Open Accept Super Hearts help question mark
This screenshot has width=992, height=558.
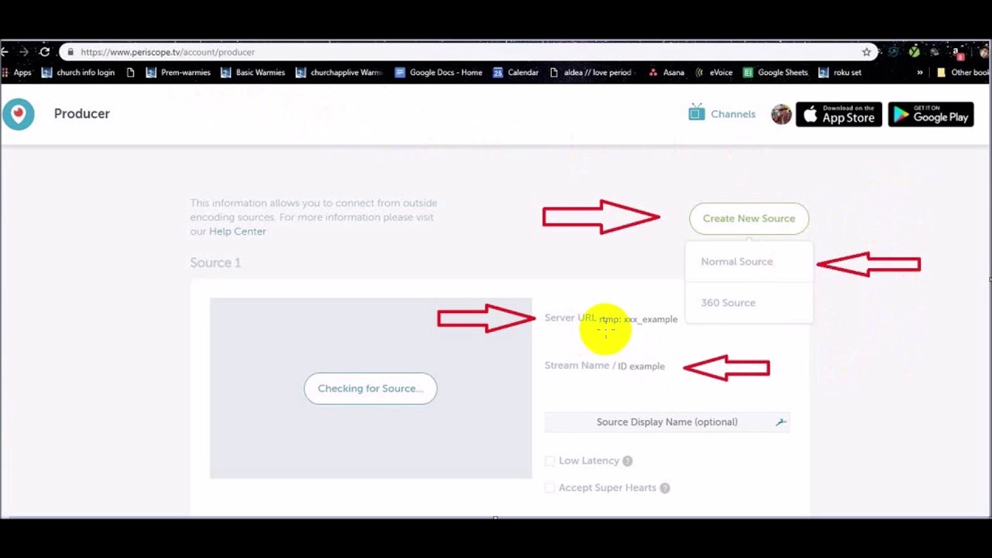[x=665, y=488]
